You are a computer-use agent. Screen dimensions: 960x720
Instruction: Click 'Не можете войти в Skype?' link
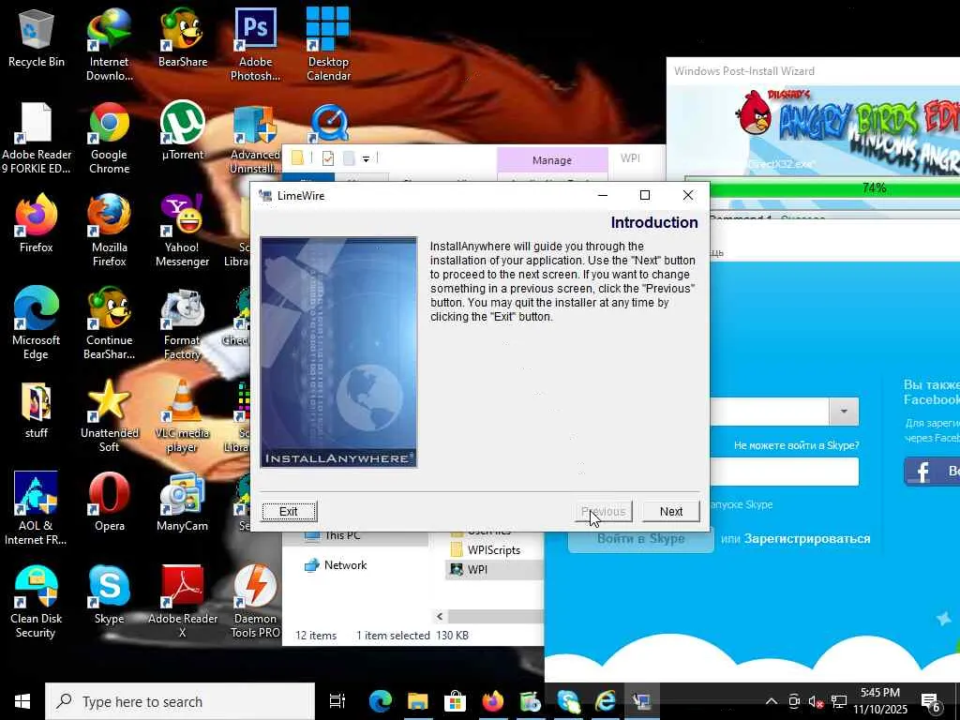click(x=796, y=445)
